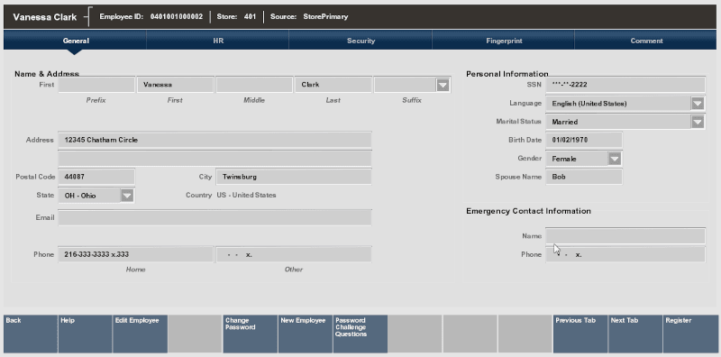Image resolution: width=721 pixels, height=357 pixels.
Task: Click the Emergency Contact Information heading
Action: pyautogui.click(x=528, y=211)
